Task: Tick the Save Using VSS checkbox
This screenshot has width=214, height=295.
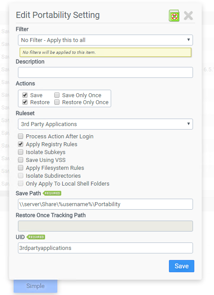Action: click(x=21, y=160)
